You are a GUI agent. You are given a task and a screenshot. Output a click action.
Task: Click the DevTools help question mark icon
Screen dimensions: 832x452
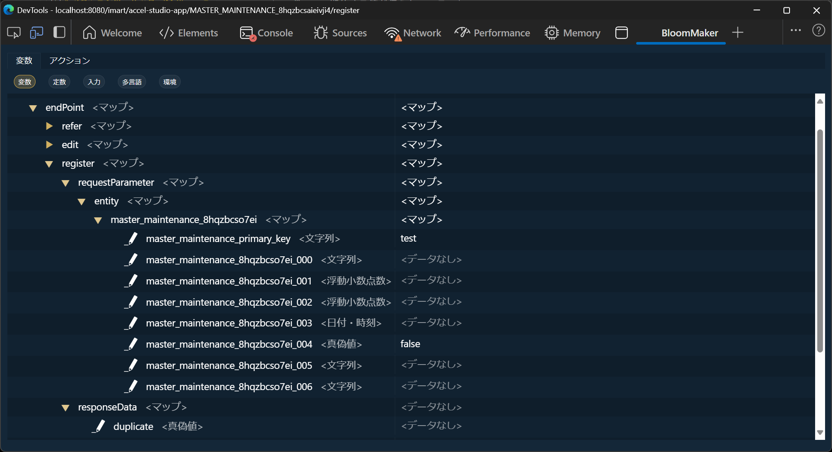click(818, 31)
